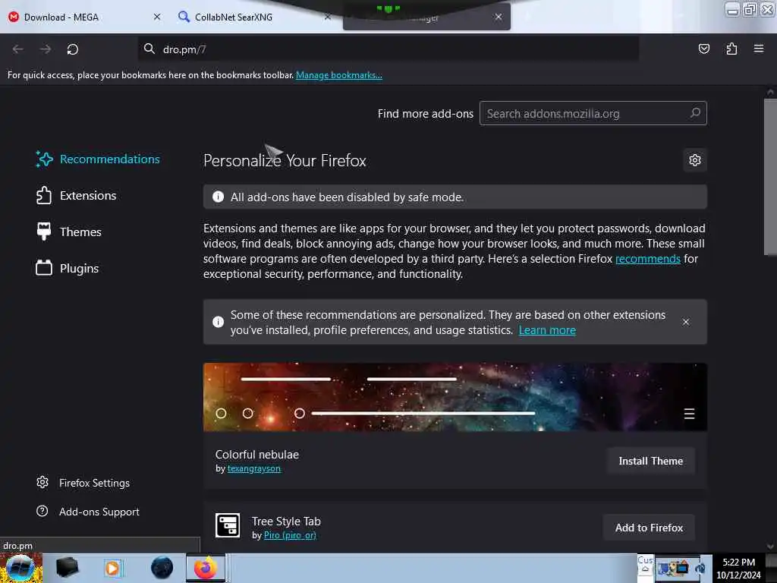
Task: Install the Colorful nebulae theme
Action: point(650,461)
